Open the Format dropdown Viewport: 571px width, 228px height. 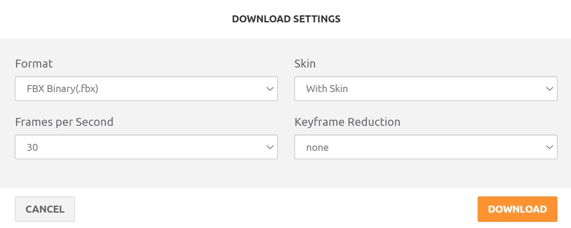[146, 89]
